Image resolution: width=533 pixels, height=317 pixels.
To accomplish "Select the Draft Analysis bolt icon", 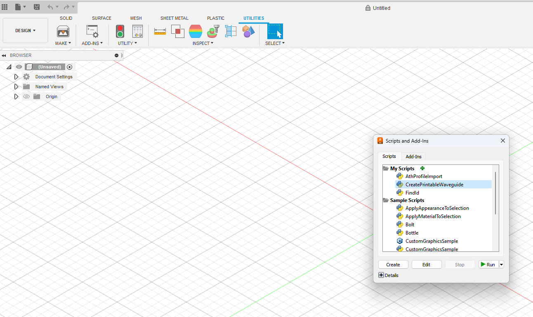I will coord(213,31).
